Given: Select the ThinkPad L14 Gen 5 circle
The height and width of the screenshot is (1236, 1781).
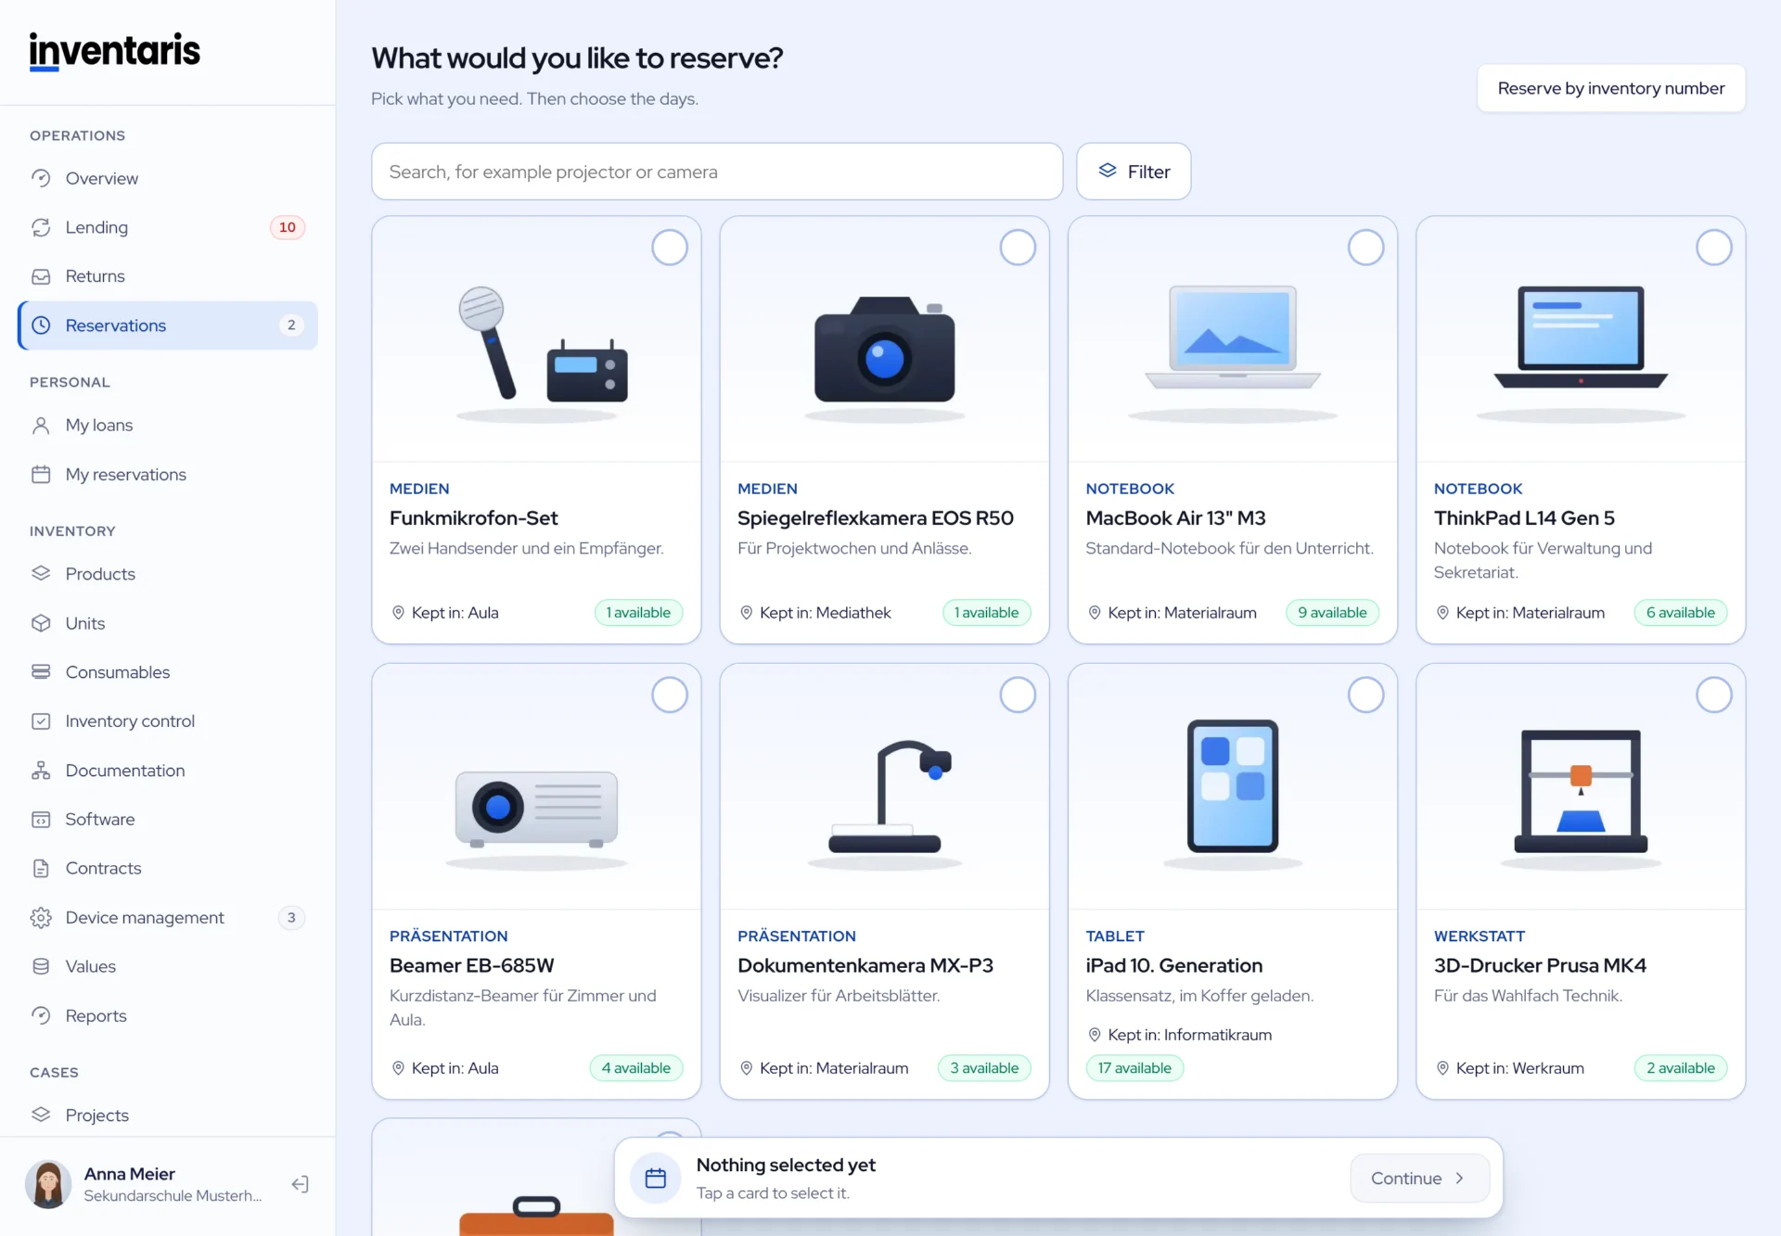Looking at the screenshot, I should coord(1714,248).
